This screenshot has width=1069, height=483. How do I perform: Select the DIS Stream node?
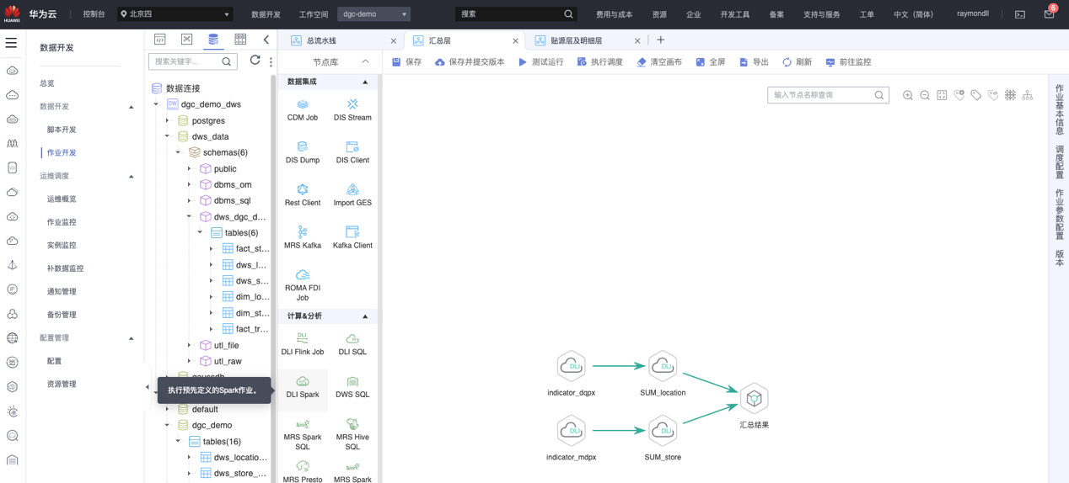tap(352, 109)
